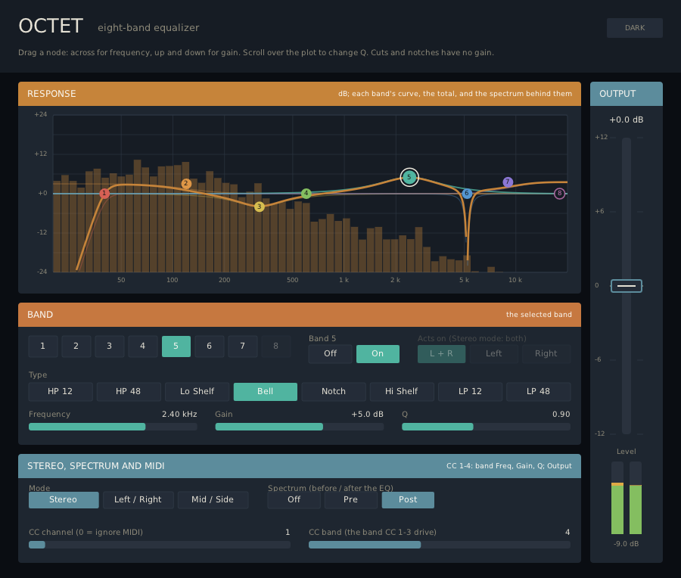Viewport: 681px width, 578px height.
Task: Turn Band 5 On
Action: (x=378, y=353)
